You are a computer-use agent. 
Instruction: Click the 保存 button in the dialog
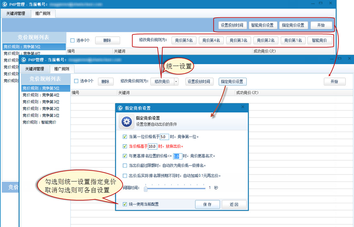click(207, 204)
